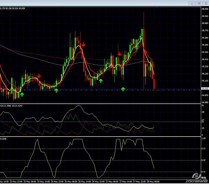Click time axis label 27 May 22:00
The height and width of the screenshot is (184, 209).
(x=139, y=182)
